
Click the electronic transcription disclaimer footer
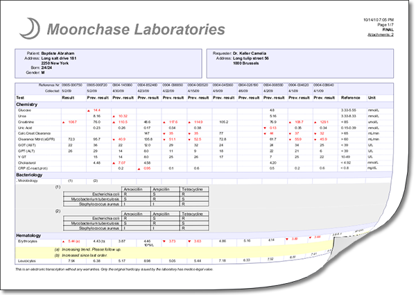[114, 269]
